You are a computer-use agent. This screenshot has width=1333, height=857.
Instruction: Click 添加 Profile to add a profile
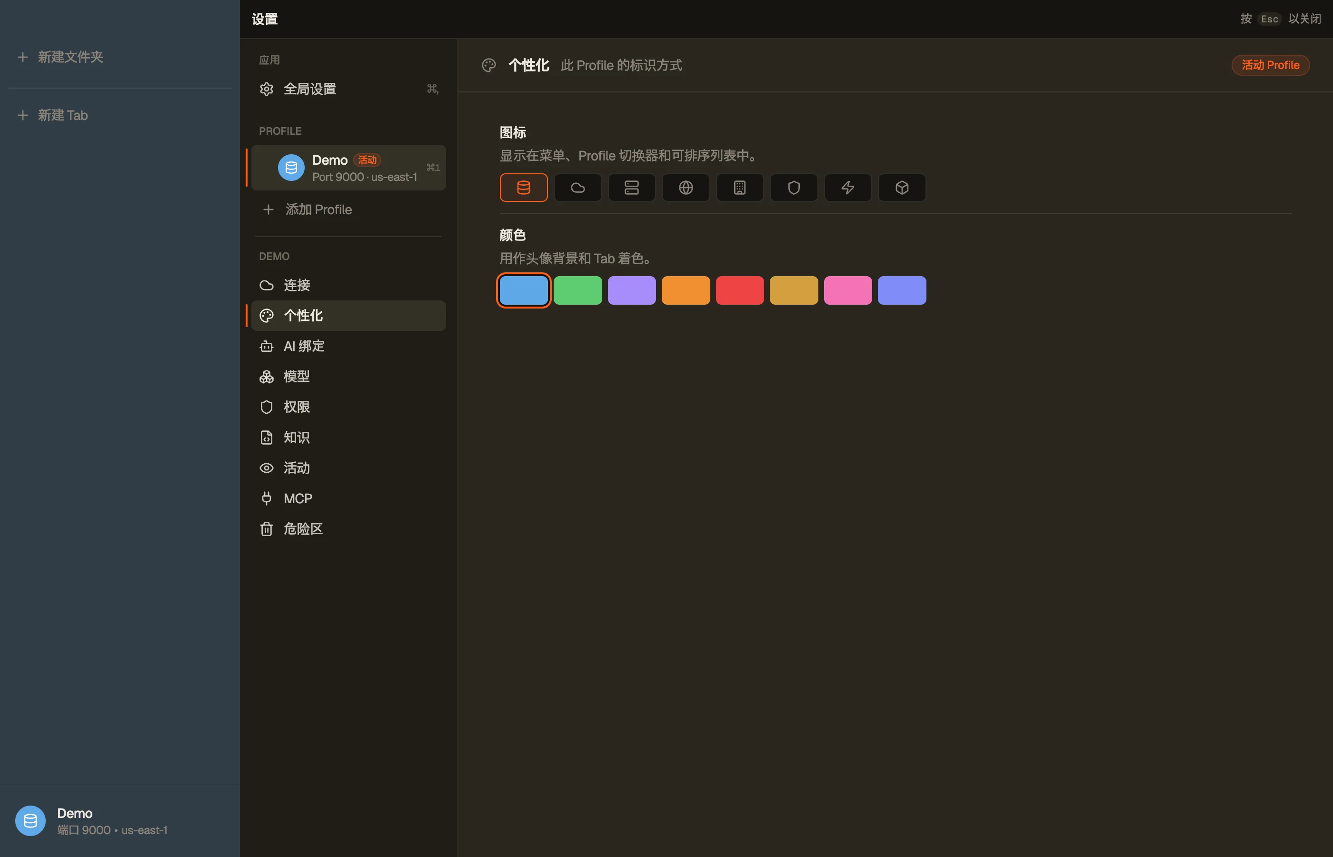click(x=348, y=209)
